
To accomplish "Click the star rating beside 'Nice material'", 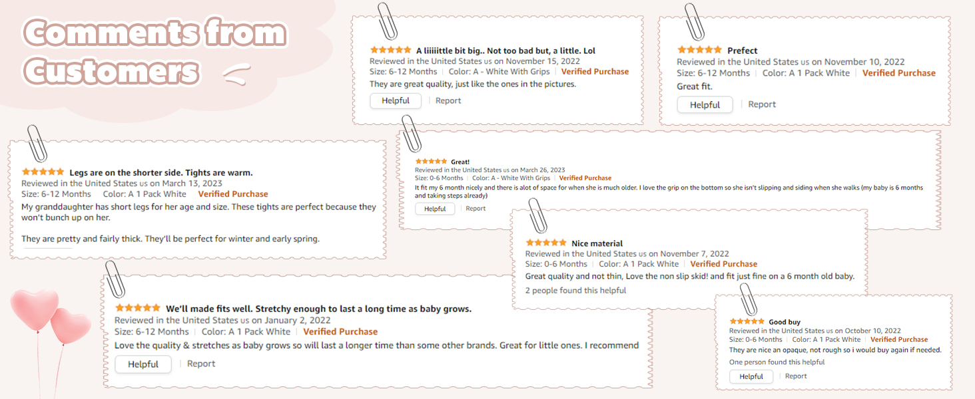I will (x=545, y=243).
